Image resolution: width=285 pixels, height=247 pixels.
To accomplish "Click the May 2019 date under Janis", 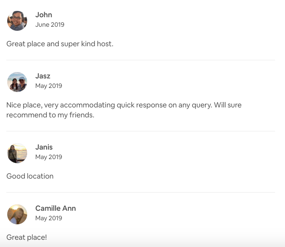I will [48, 157].
